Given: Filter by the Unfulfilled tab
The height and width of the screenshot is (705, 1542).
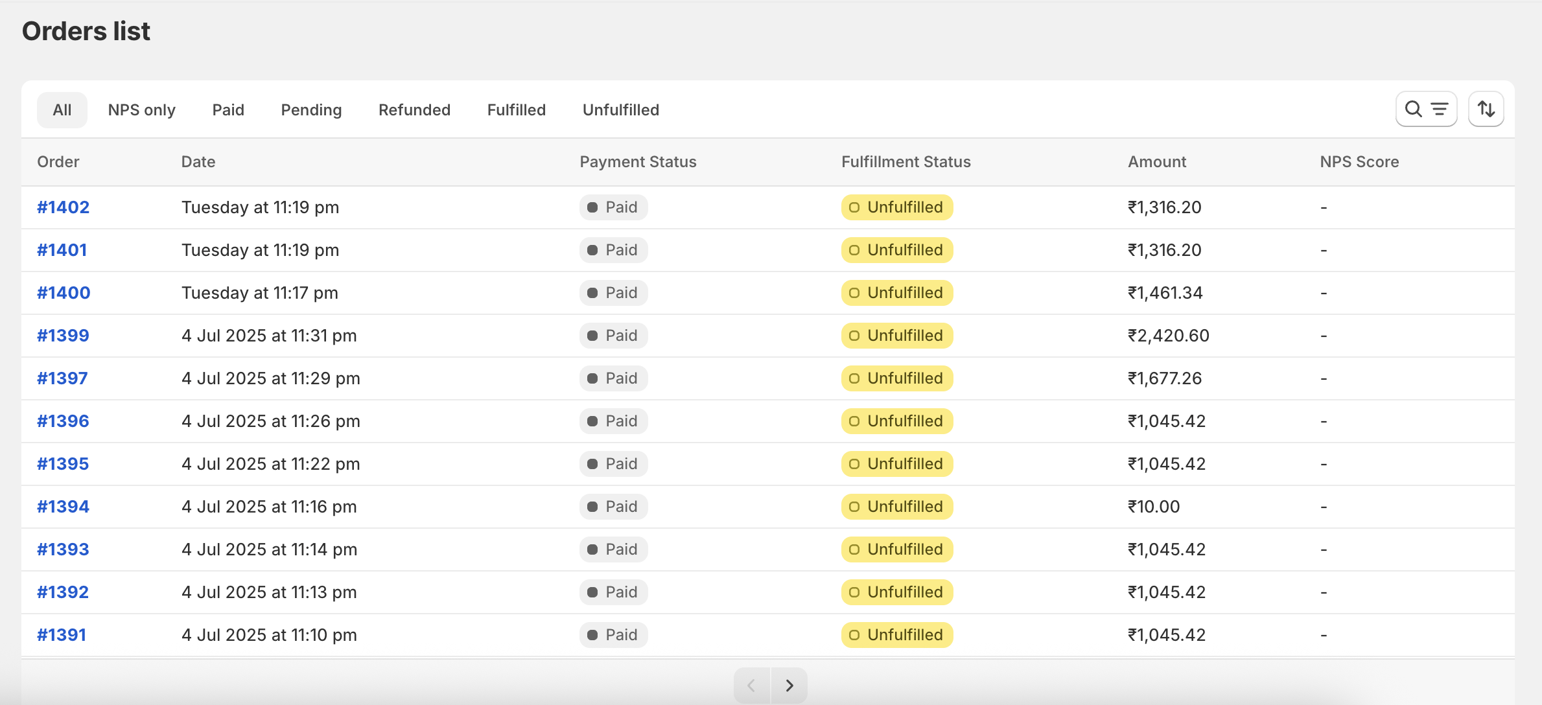Looking at the screenshot, I should (620, 110).
